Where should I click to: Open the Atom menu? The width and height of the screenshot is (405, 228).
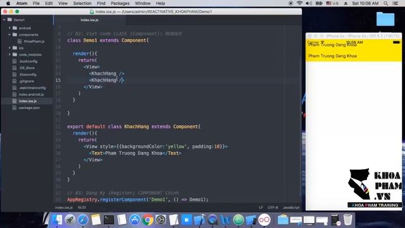click(22, 3)
